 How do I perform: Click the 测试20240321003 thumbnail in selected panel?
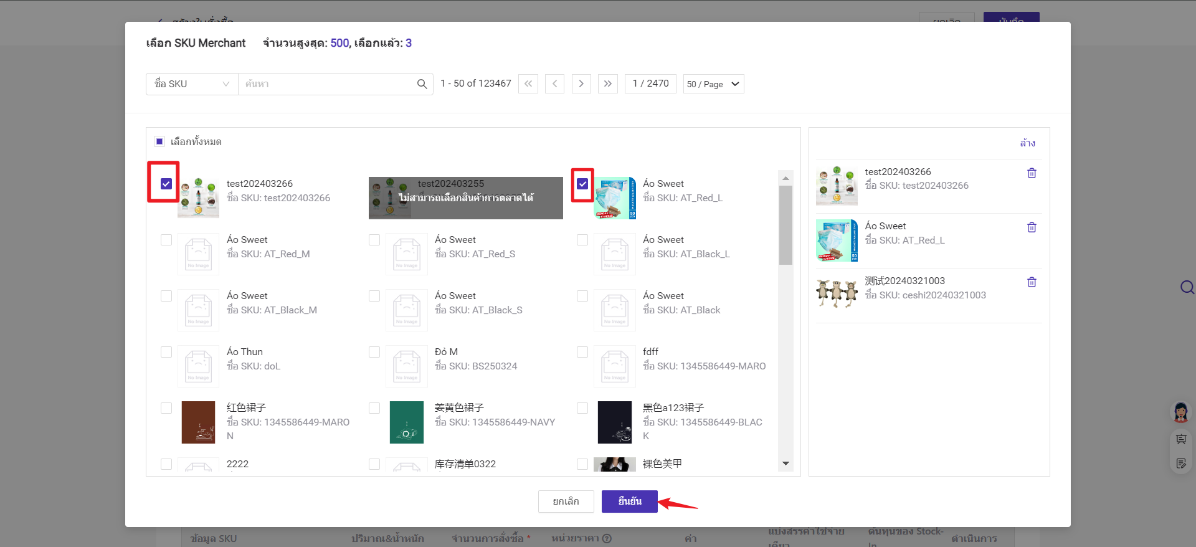837,294
